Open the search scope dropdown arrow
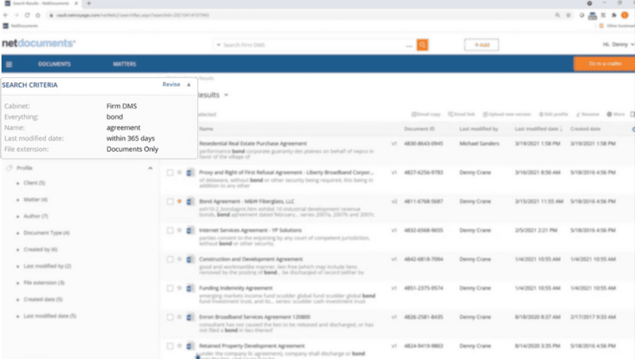This screenshot has width=635, height=359. (218, 45)
